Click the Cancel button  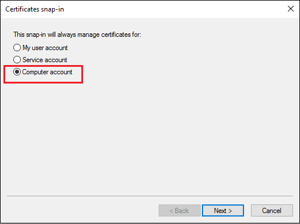pyautogui.click(x=272, y=211)
